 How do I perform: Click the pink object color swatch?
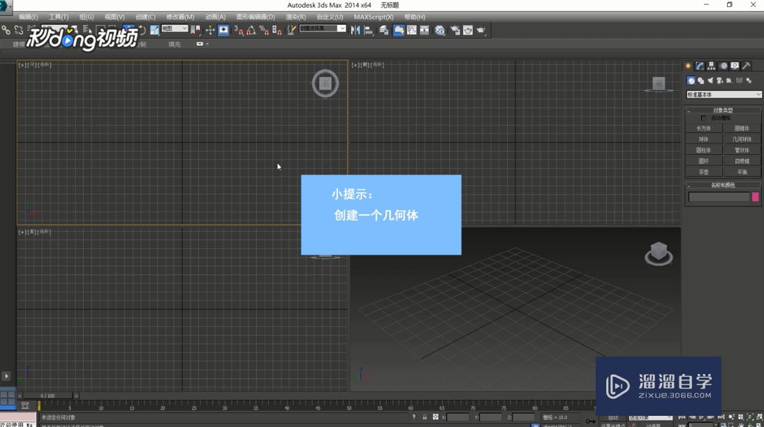point(755,197)
